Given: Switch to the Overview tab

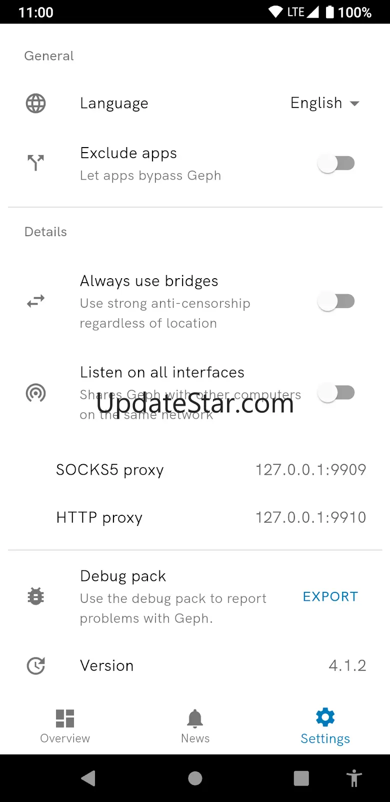Looking at the screenshot, I should (65, 726).
